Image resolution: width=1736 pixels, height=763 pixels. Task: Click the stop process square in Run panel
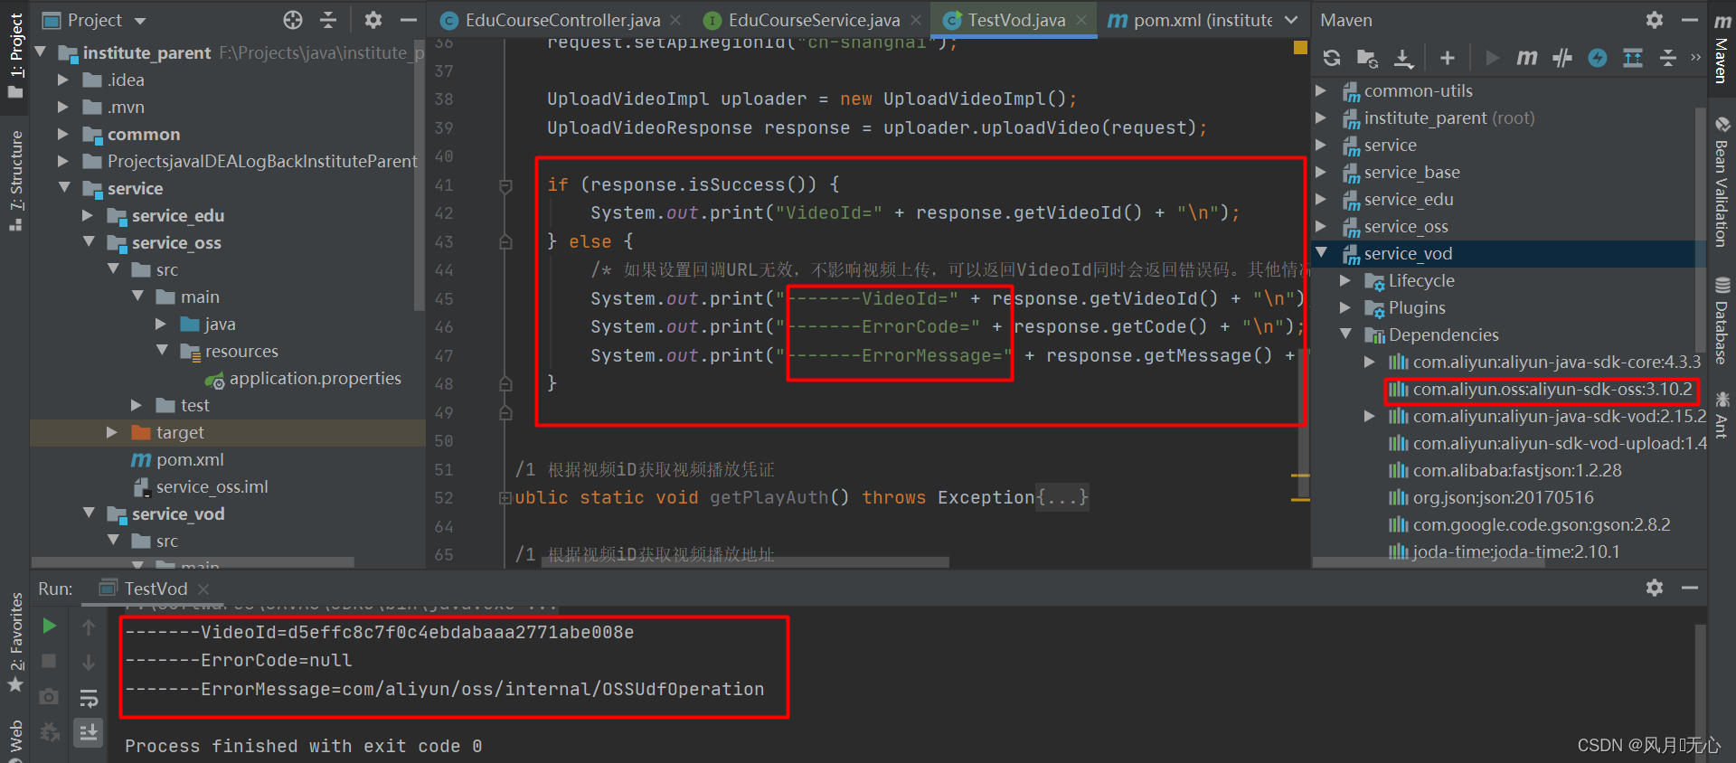50,661
